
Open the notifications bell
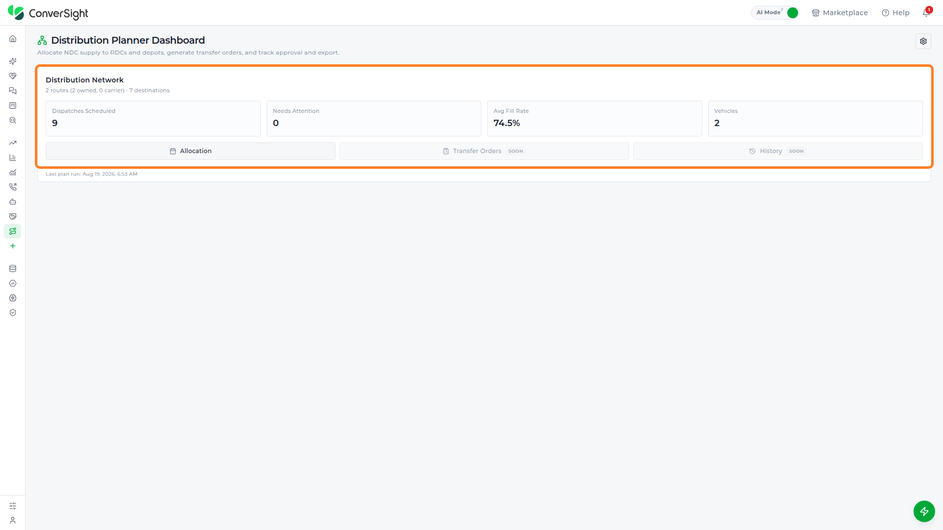coord(926,13)
